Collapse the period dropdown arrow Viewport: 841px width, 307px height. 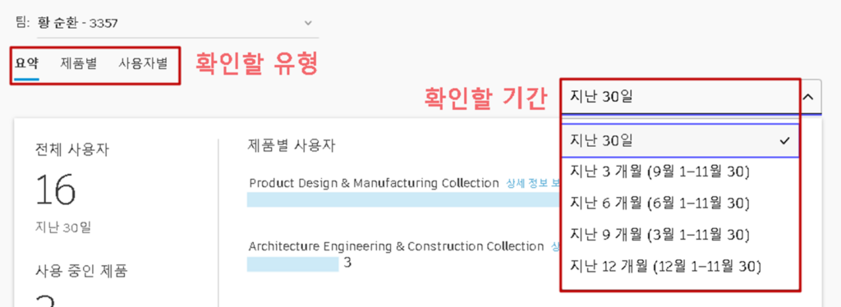tap(808, 97)
